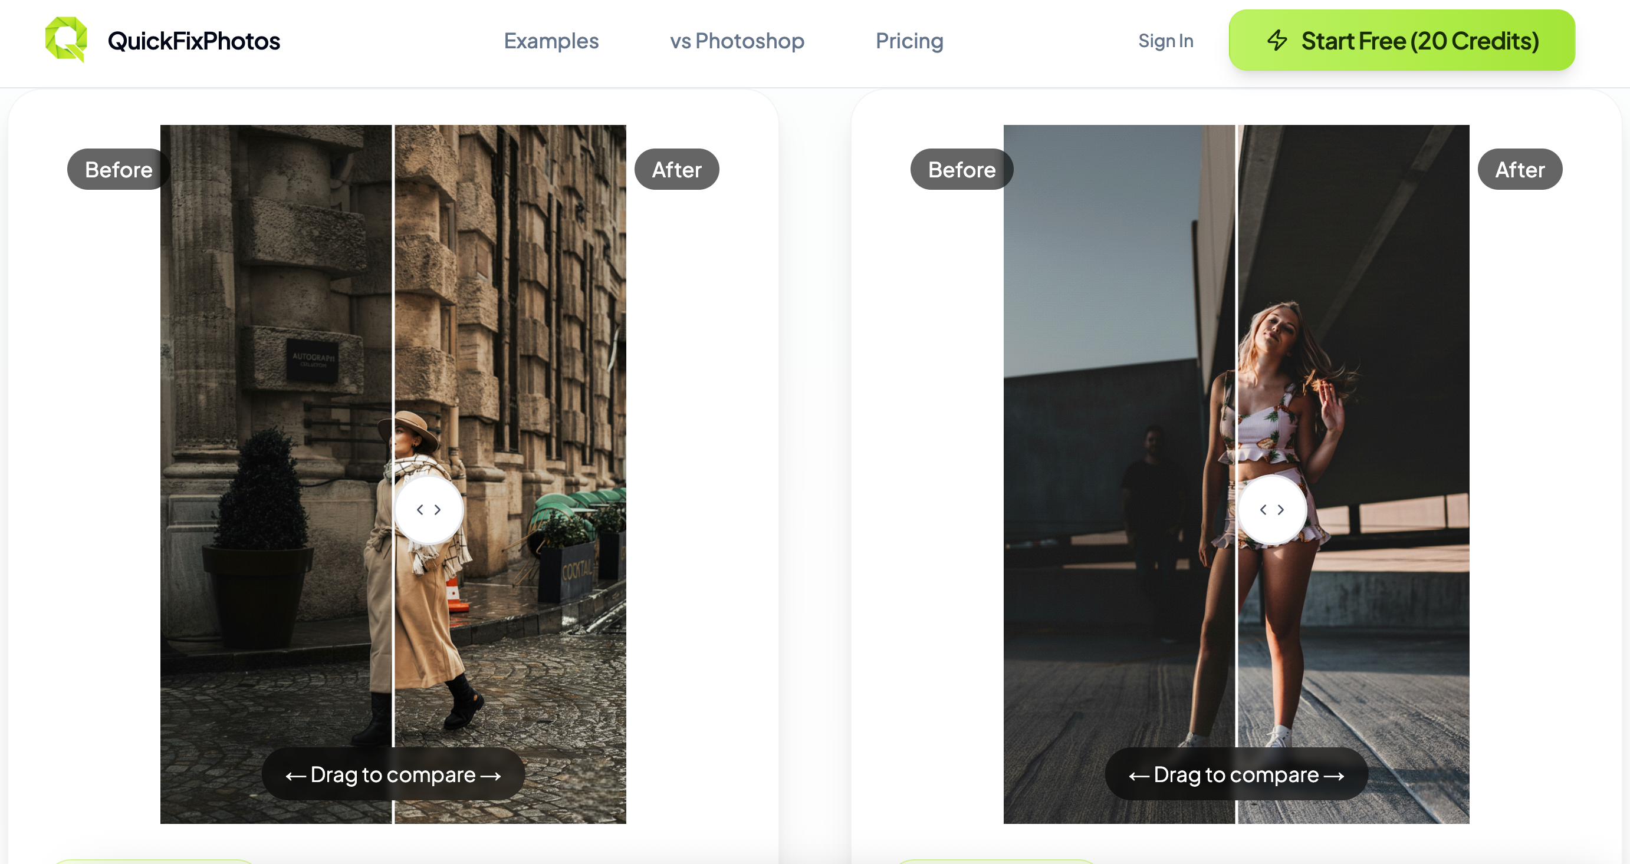Click right chevron on rooftop photo slider handle
This screenshot has height=864, width=1630.
tap(1281, 510)
